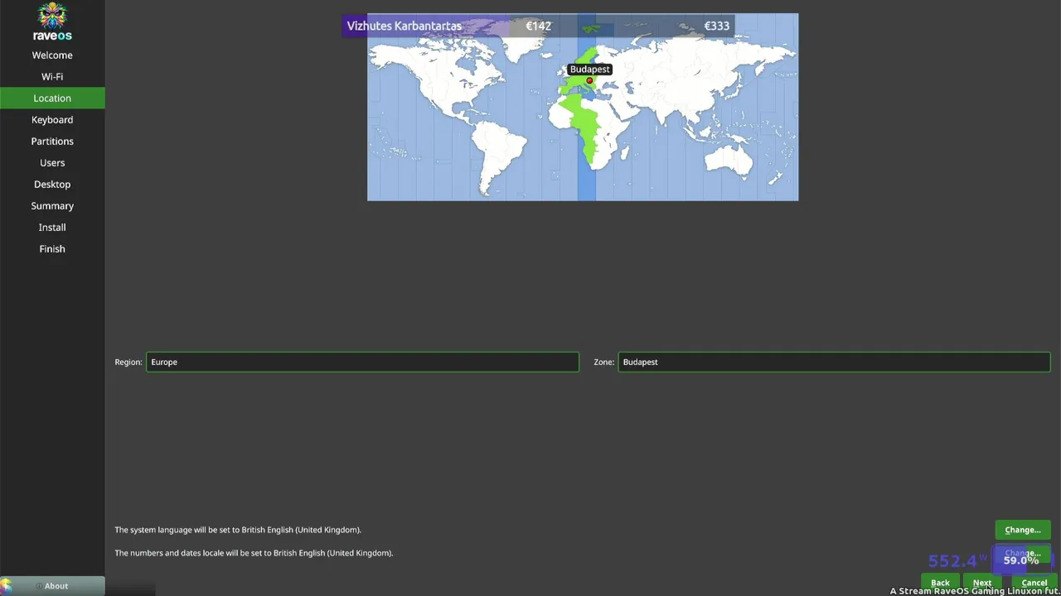
Task: Click the Budapest label on the timezone map
Action: click(x=589, y=70)
